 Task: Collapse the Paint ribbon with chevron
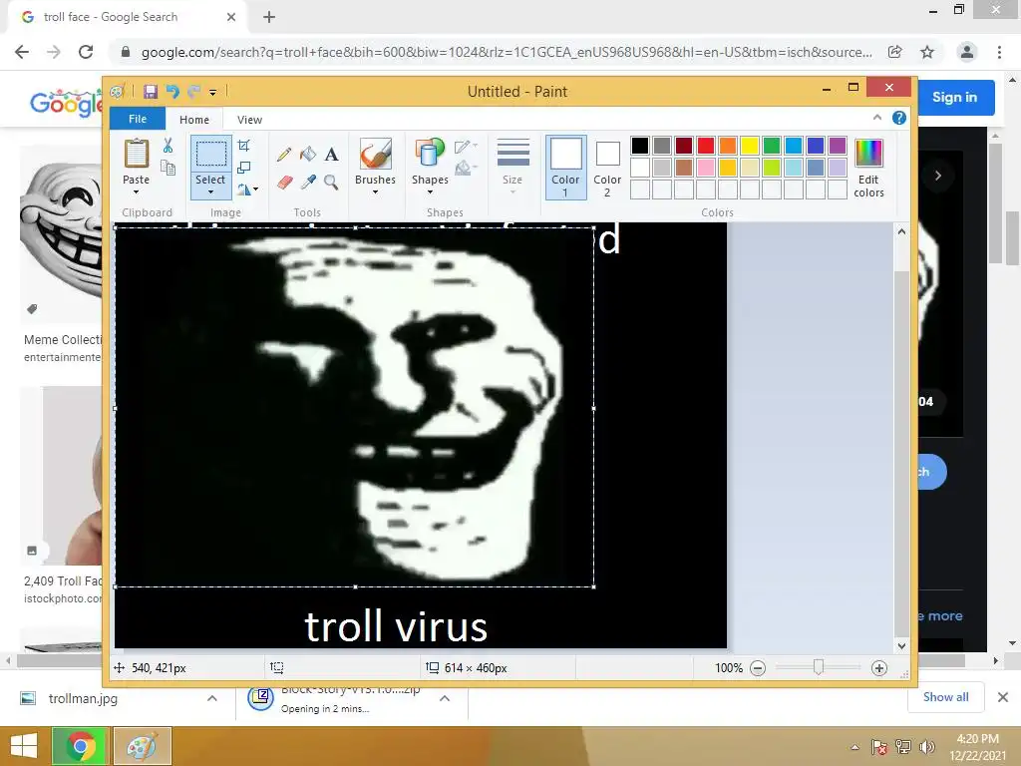click(877, 118)
